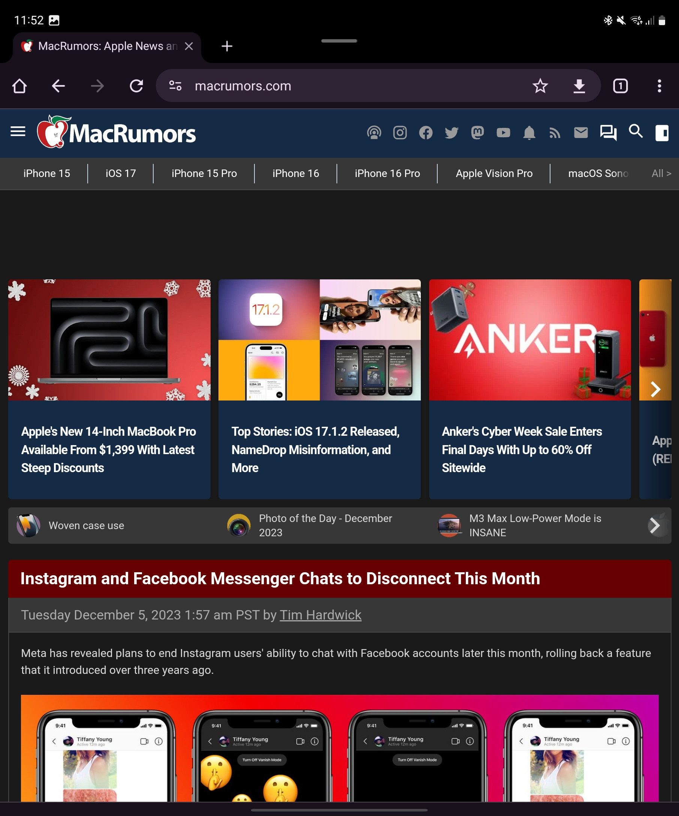Viewport: 679px width, 816px height.
Task: Read the 14-Inch MacBook Pro discounts headline
Action: [x=109, y=450]
